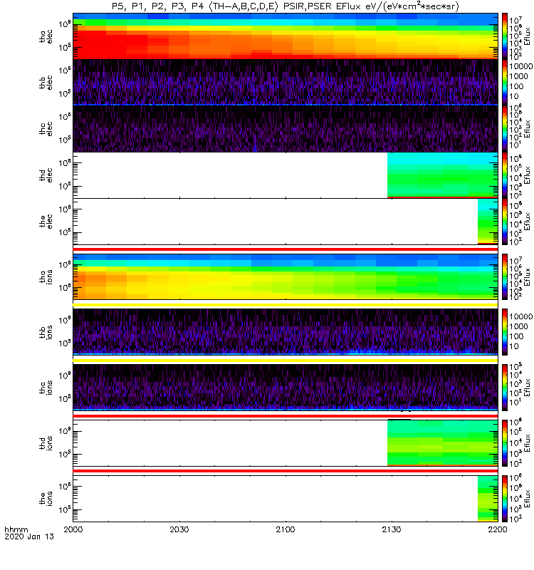Click the thc ions color bar
The width and height of the screenshot is (534, 570).
click(505, 388)
